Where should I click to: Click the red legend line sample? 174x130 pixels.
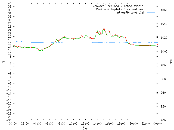151,6
